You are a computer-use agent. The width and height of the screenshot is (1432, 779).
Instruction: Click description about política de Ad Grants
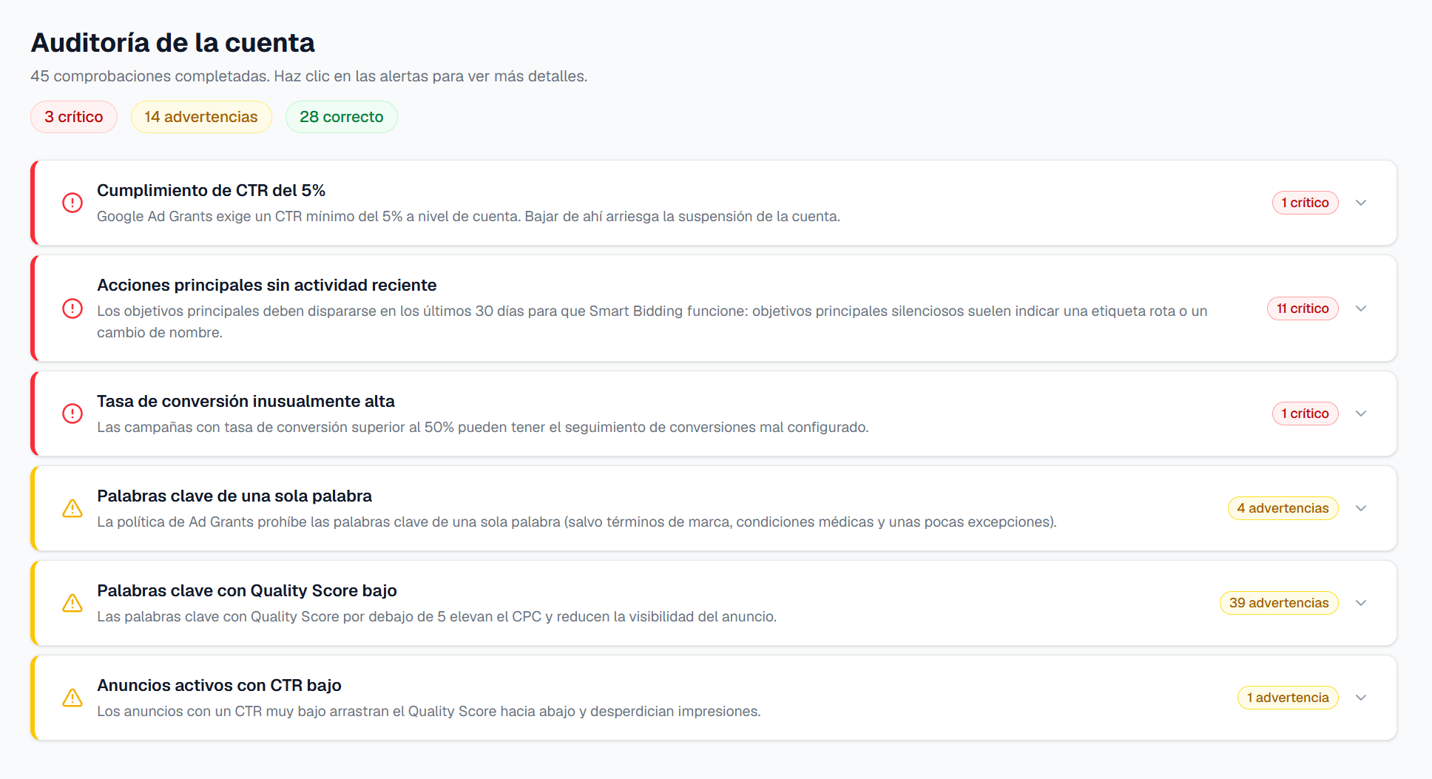(577, 522)
